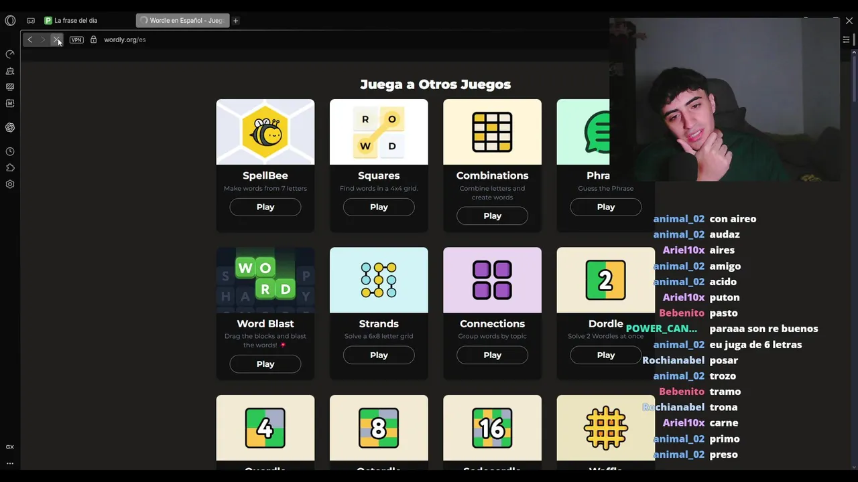The height and width of the screenshot is (482, 858).
Task: Play the Dordle game
Action: (605, 355)
